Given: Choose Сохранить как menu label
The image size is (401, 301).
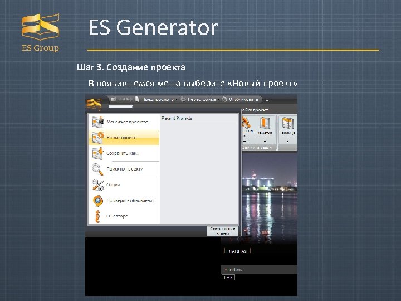Looking at the screenshot, I should tap(122, 153).
